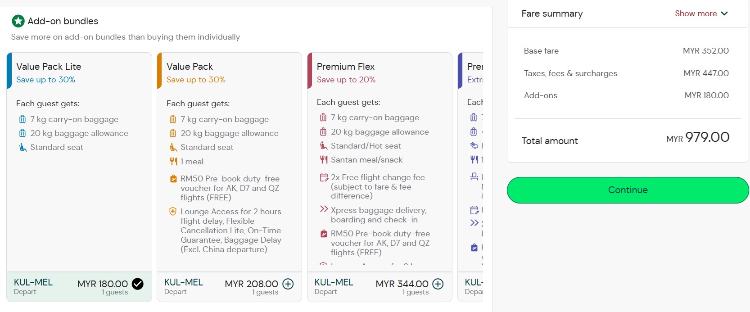Click the Value Pack Lite 20 kg baggage icon
750x312 pixels.
pos(23,133)
